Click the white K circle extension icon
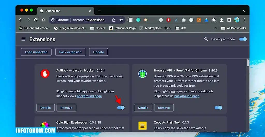The width and height of the screenshot is (265, 137). coord(191,20)
